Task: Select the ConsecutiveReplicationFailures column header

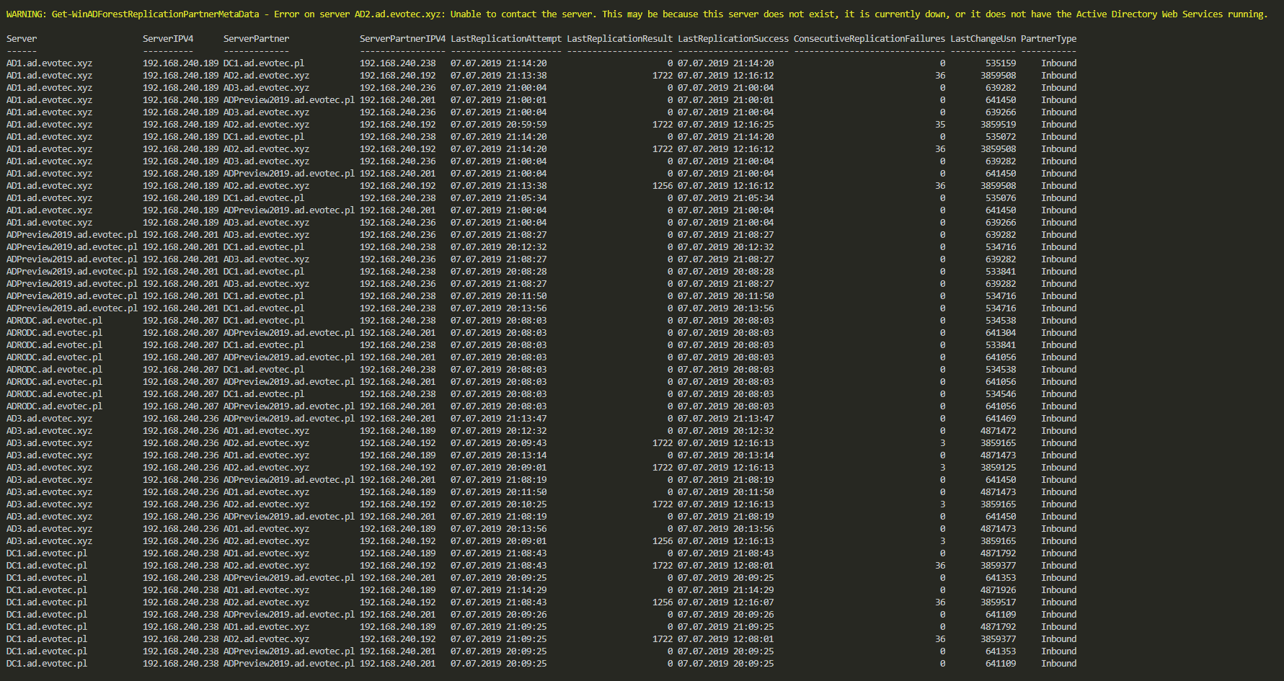Action: (869, 39)
